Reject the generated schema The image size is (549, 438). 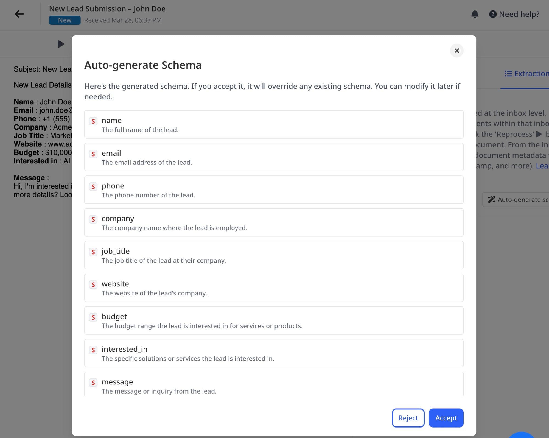click(x=408, y=418)
